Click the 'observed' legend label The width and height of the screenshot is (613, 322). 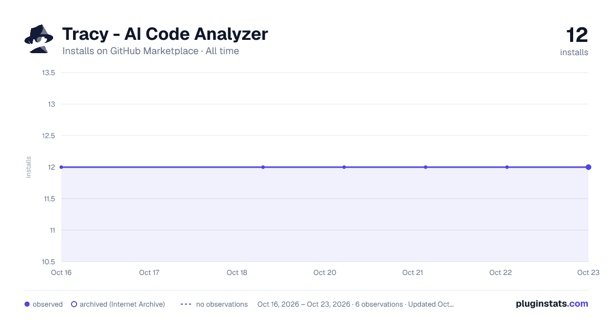pos(48,304)
